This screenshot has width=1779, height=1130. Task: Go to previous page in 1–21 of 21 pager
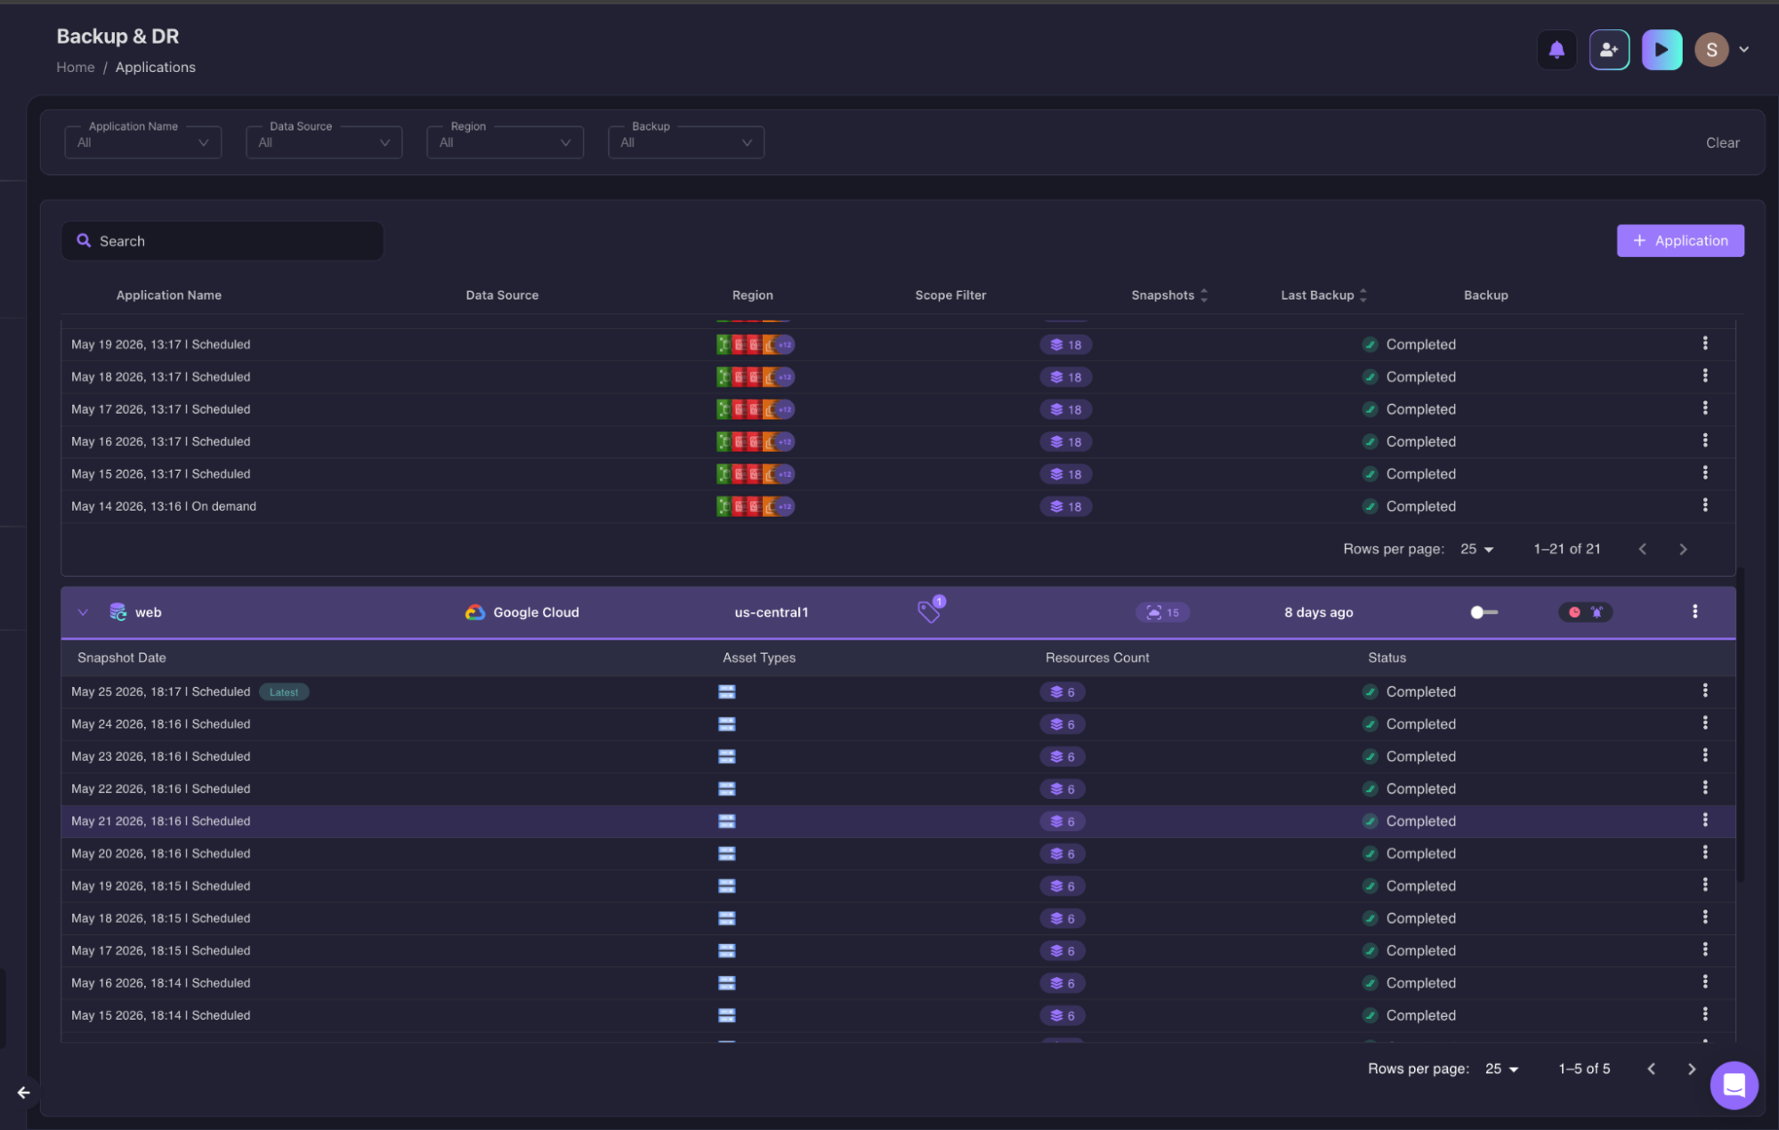point(1643,549)
